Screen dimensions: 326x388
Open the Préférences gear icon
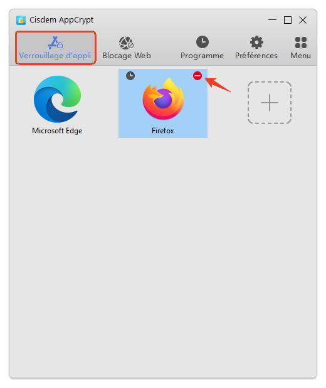(x=256, y=43)
